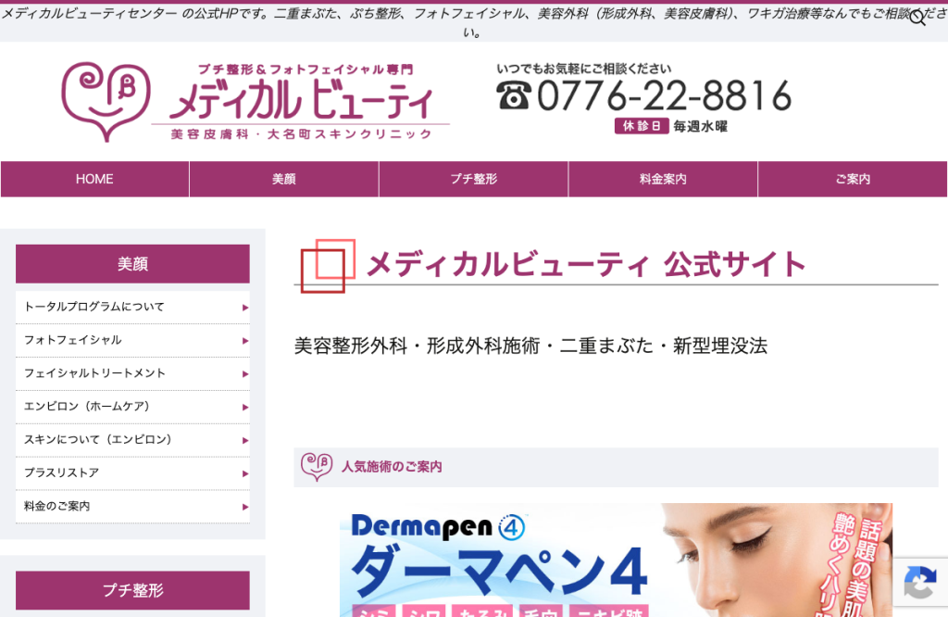Click arrow next to トータルプログラムについて
This screenshot has height=617, width=948.
pyautogui.click(x=244, y=308)
